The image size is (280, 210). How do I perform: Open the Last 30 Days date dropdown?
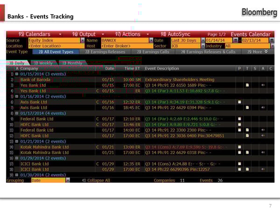(x=203, y=40)
